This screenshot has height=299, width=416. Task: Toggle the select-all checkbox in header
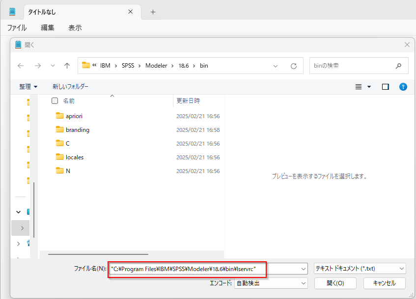point(55,100)
